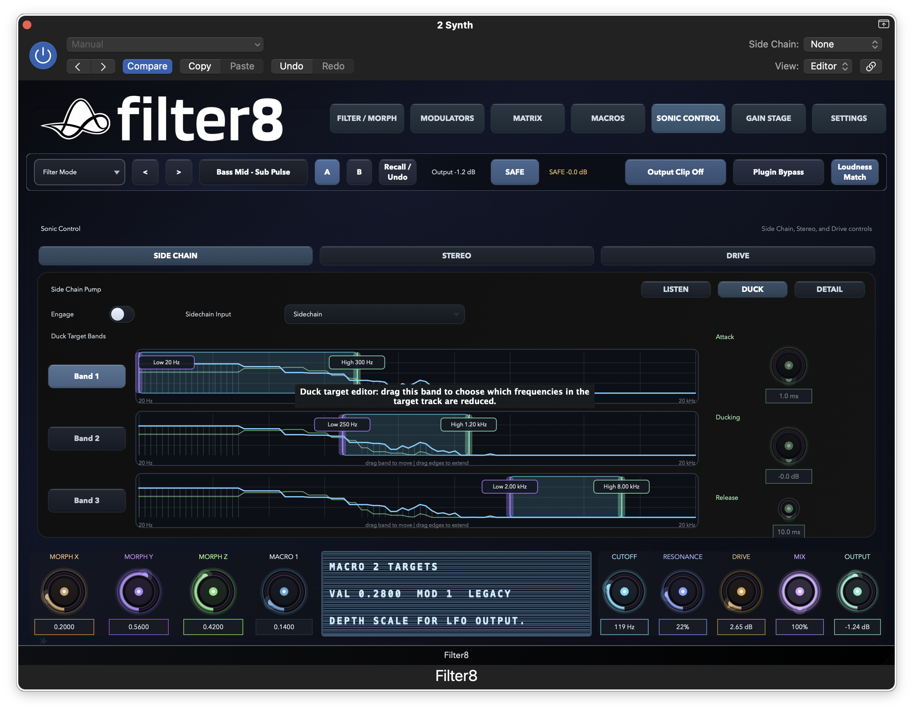Image resolution: width=913 pixels, height=711 pixels.
Task: Open the MATRIX tab
Action: [x=527, y=118]
